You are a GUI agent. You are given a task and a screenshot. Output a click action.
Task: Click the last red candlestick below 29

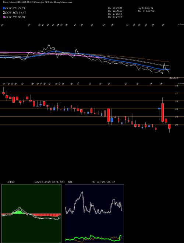(169, 126)
